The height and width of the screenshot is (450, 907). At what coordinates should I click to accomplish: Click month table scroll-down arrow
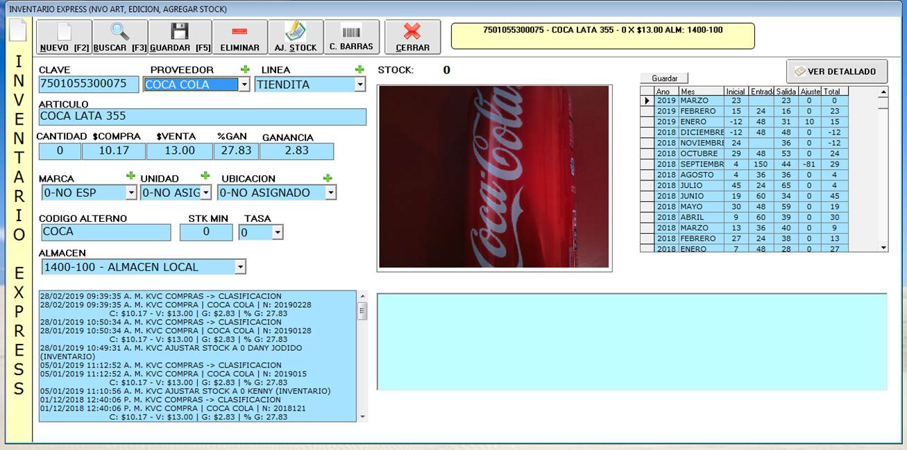point(883,247)
